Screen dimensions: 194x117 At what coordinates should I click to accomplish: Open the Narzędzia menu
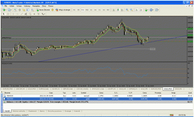(x=36, y=6)
